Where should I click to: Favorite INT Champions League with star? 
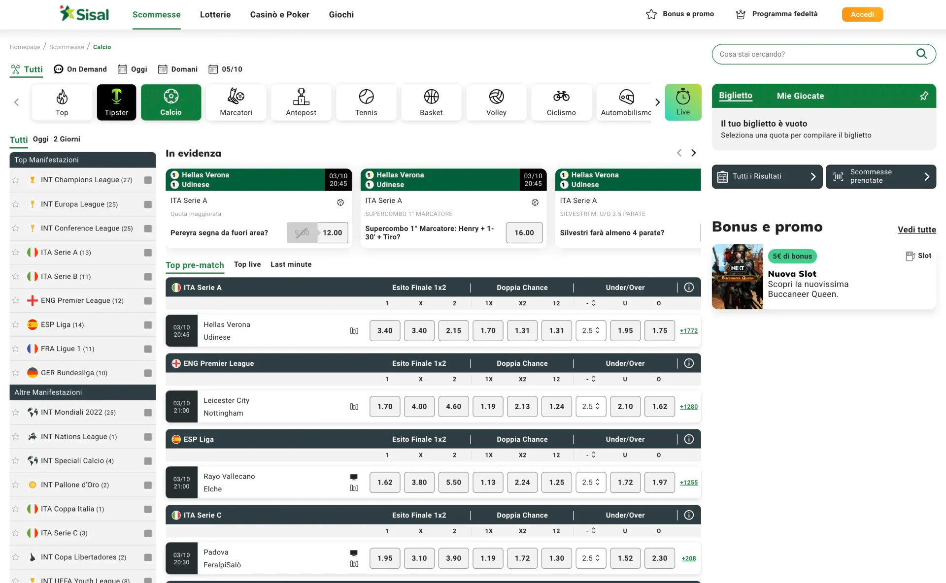(16, 180)
